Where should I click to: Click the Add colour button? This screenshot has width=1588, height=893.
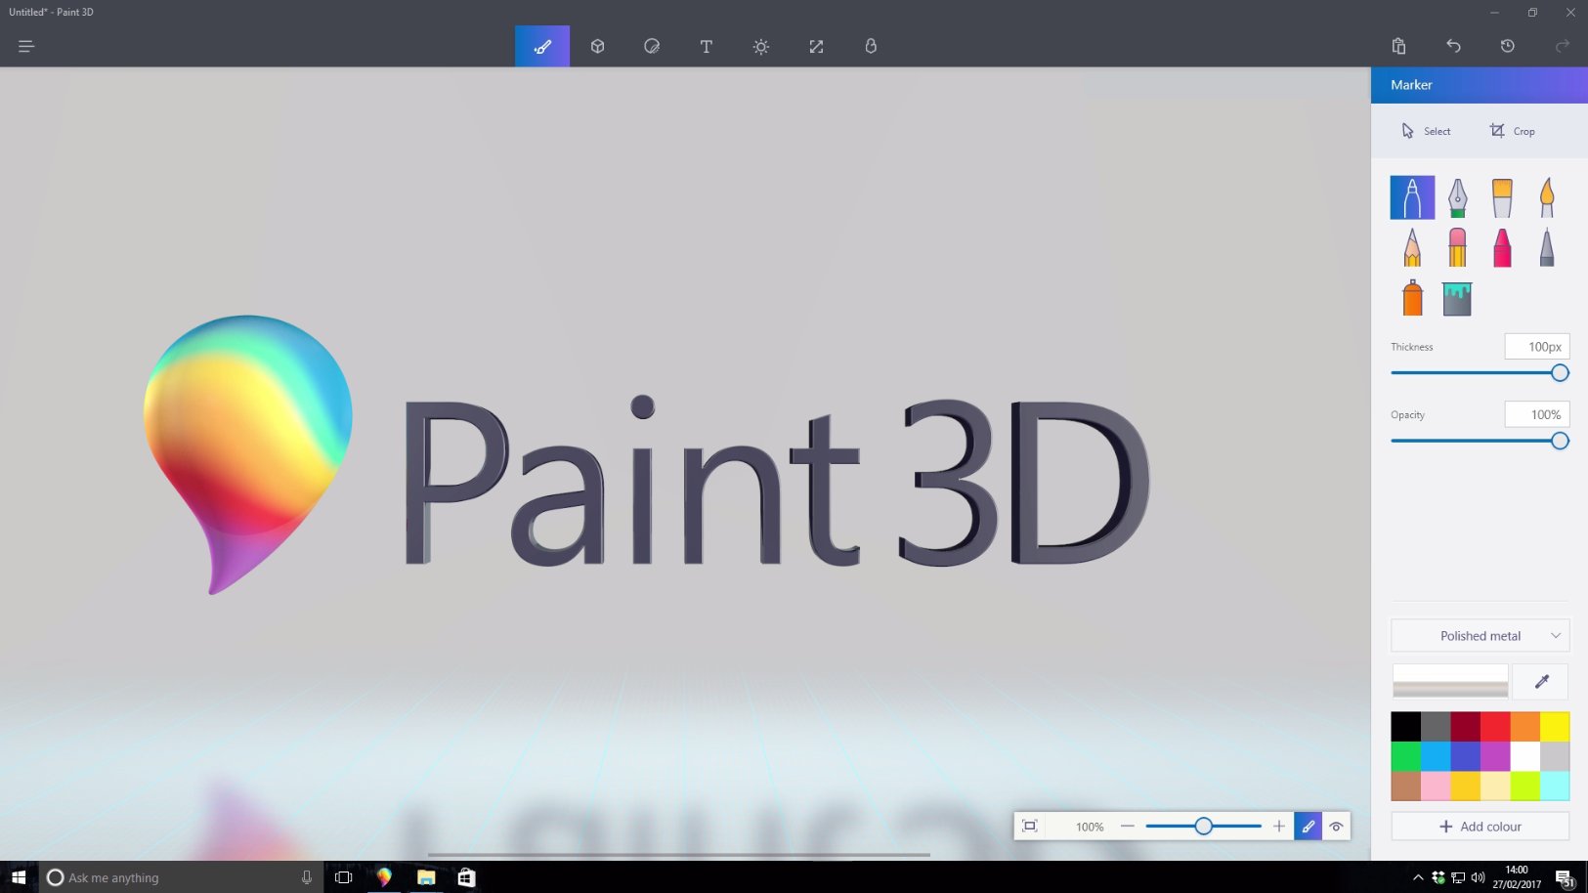pyautogui.click(x=1480, y=827)
